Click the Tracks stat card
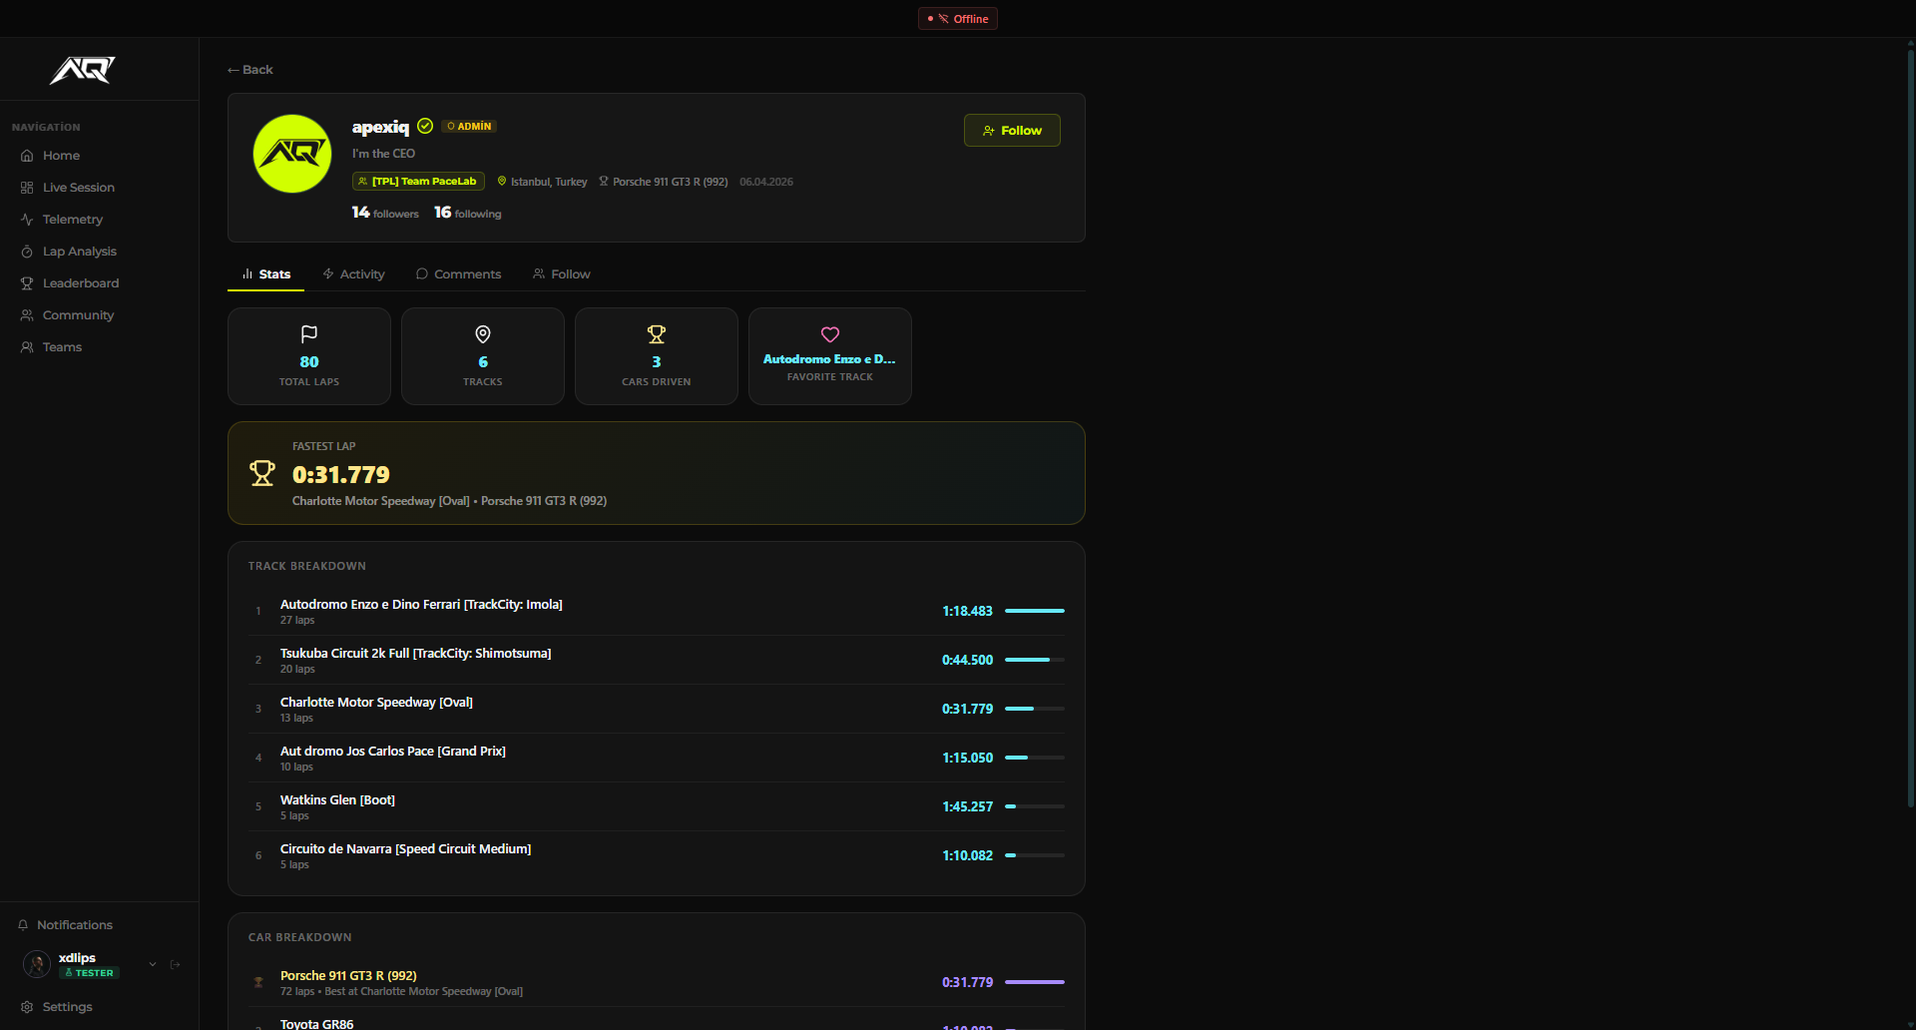Viewport: 1916px width, 1030px height. coord(483,356)
